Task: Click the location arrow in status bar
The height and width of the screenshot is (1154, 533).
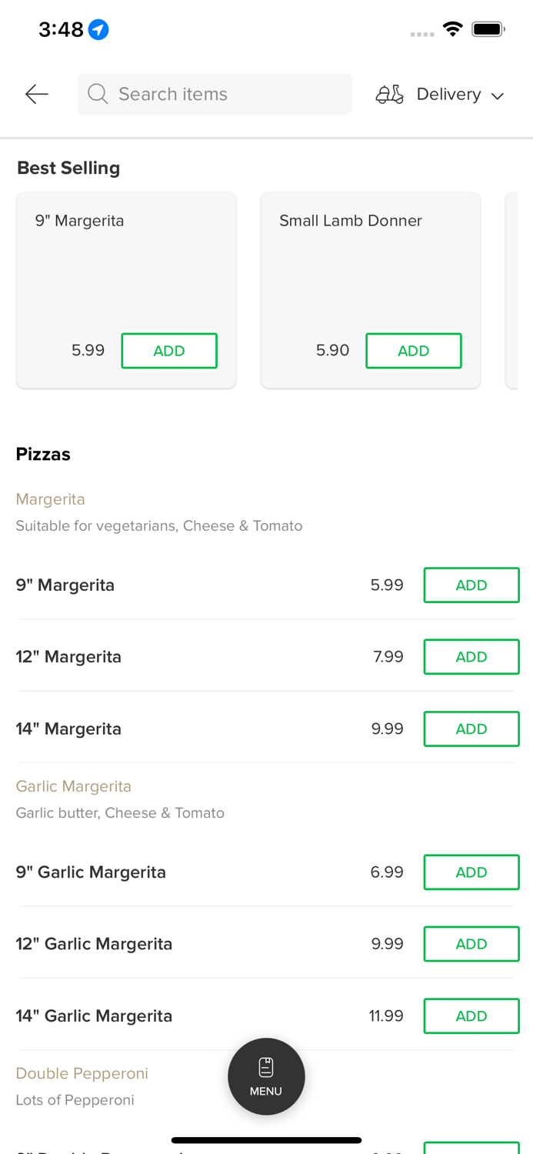Action: pos(99,28)
